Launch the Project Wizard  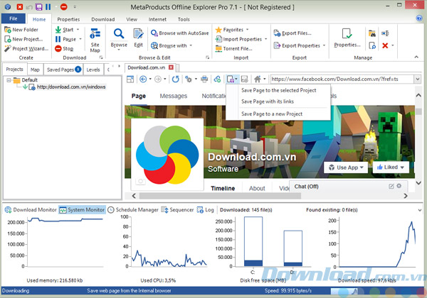[x=25, y=49]
